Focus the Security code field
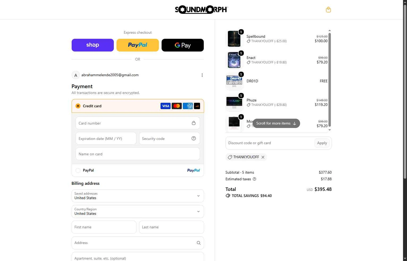The image size is (407, 261). pos(169,139)
